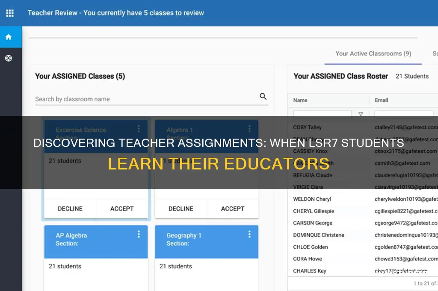This screenshot has height=291, width=438.
Task: Open Geography 1 card options menu
Action: (249, 234)
